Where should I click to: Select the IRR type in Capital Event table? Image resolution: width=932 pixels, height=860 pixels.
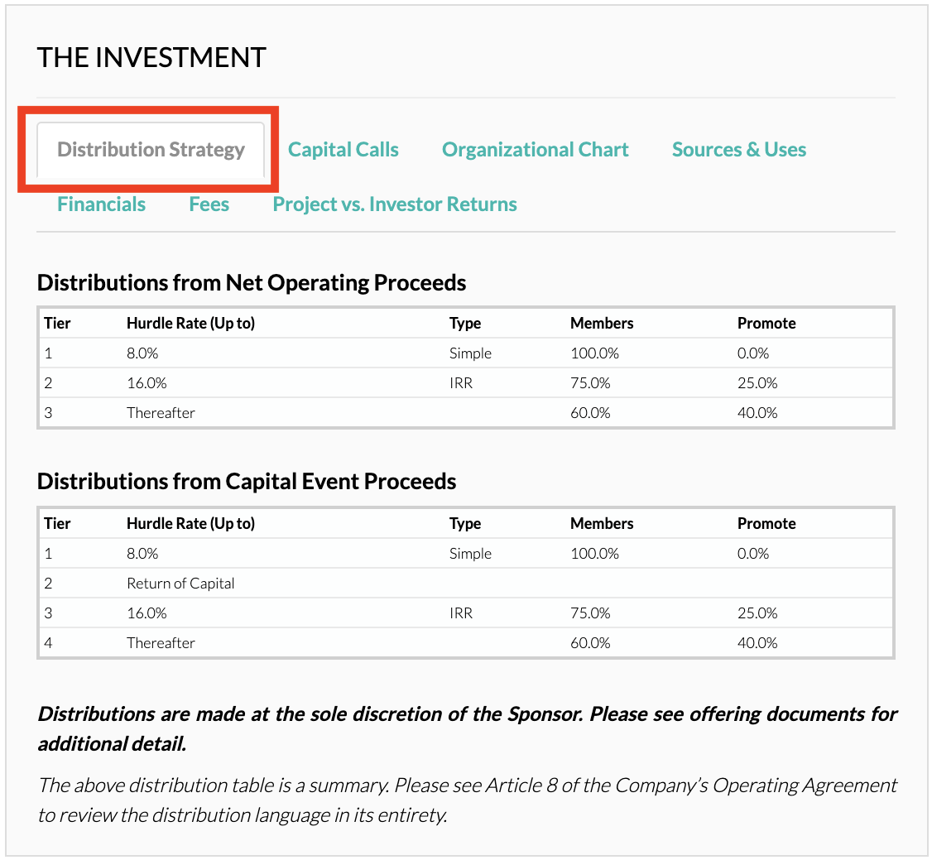point(461,613)
